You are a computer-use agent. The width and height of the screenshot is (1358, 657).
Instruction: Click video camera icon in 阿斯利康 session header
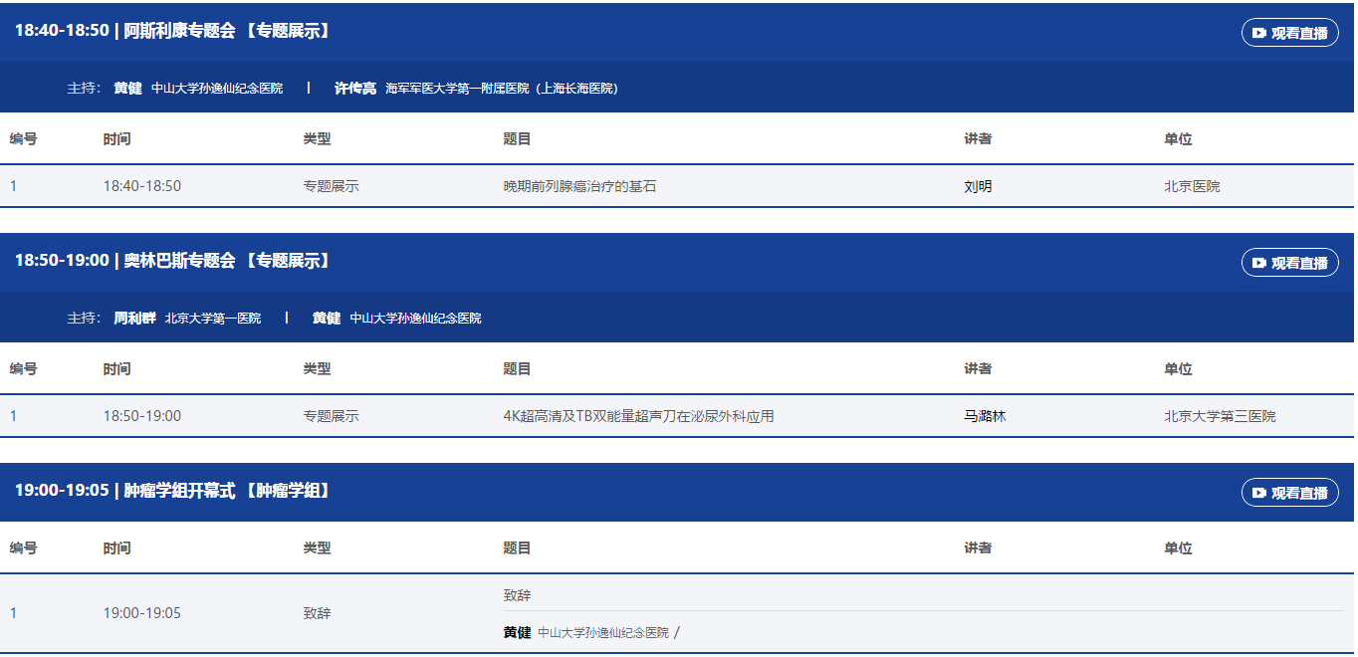(x=1259, y=33)
